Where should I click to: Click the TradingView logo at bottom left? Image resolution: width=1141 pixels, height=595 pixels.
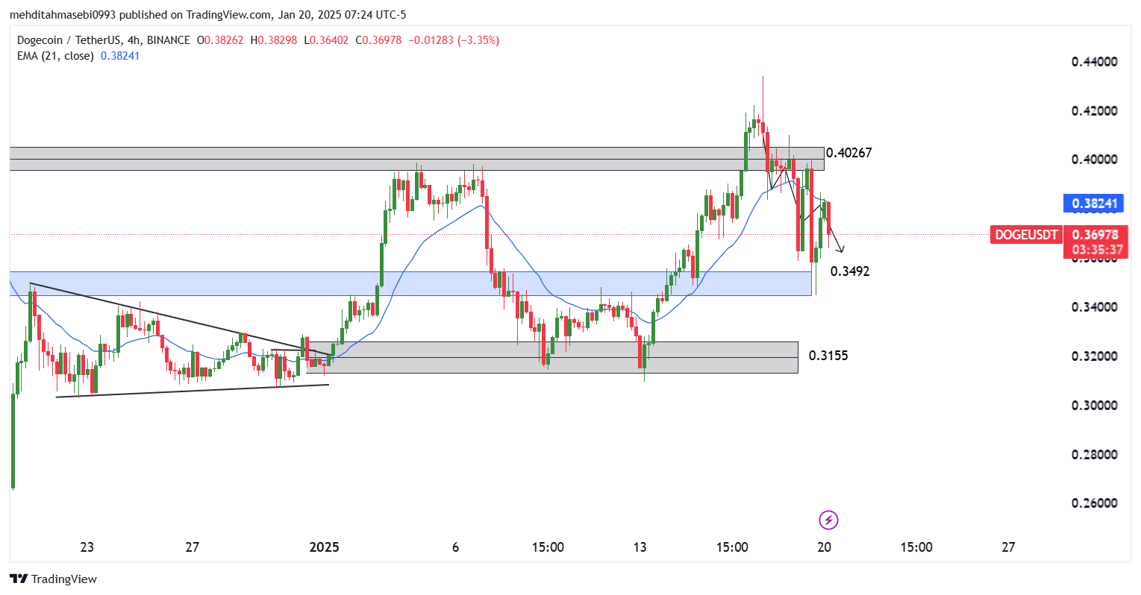click(x=54, y=579)
